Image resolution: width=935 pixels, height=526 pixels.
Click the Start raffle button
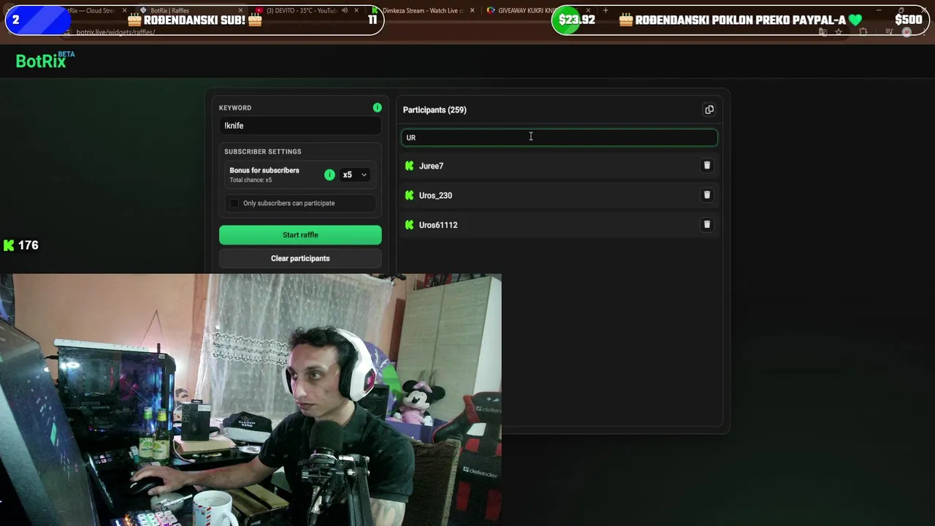pyautogui.click(x=300, y=235)
